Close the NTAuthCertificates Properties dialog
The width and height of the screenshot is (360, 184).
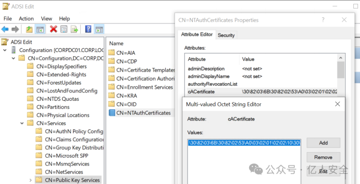344,20
